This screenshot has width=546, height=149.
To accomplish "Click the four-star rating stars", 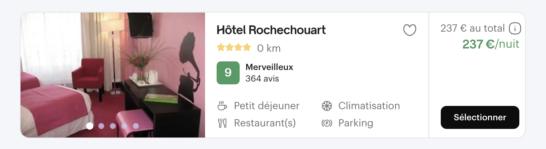I will pos(234,47).
